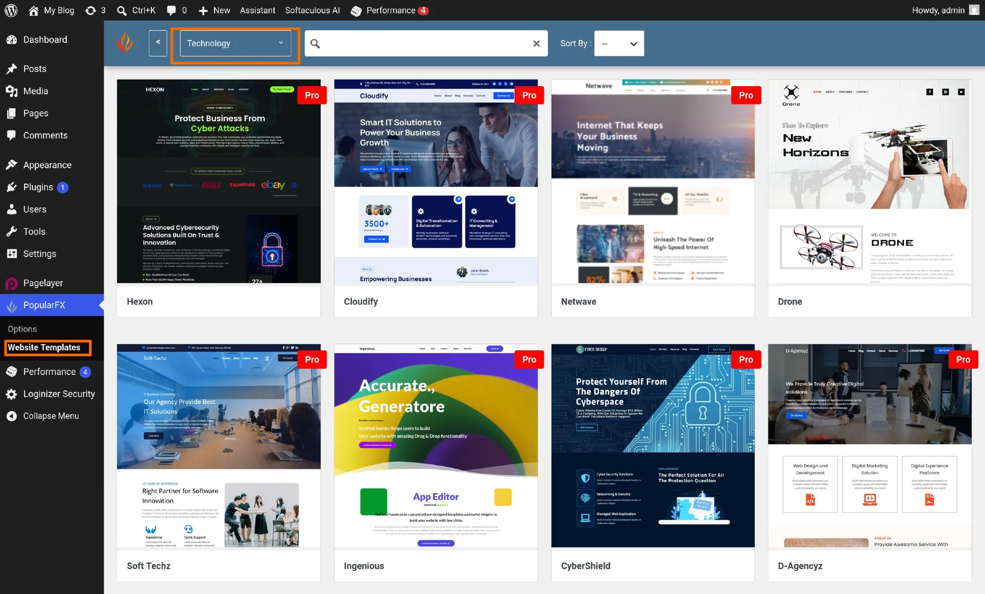Open Settings menu item
The width and height of the screenshot is (985, 594).
[x=52, y=253]
